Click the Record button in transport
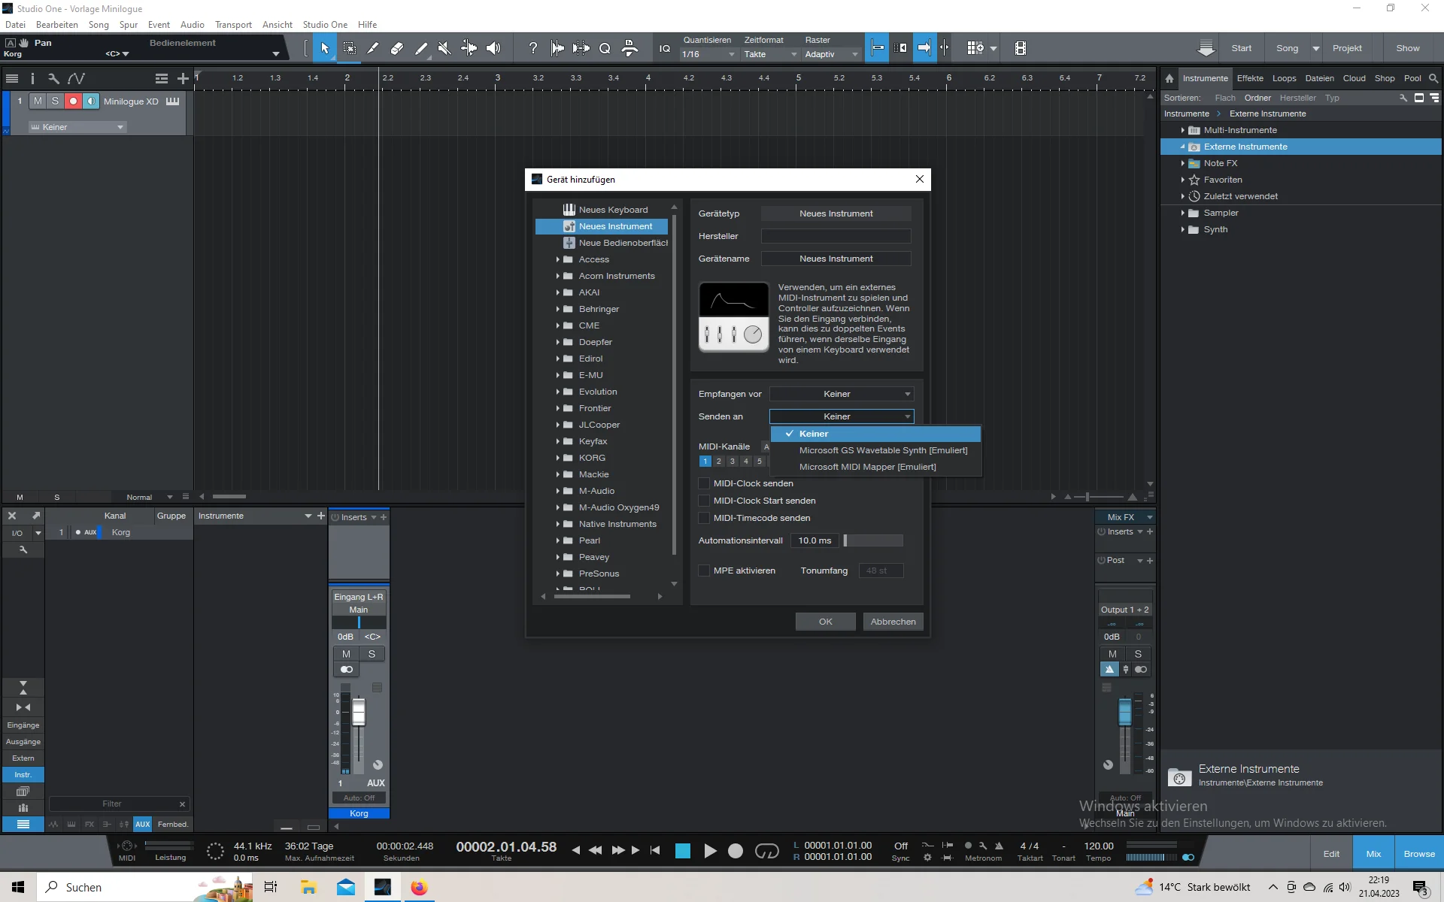Screen dimensions: 1444x902 pyautogui.click(x=736, y=850)
